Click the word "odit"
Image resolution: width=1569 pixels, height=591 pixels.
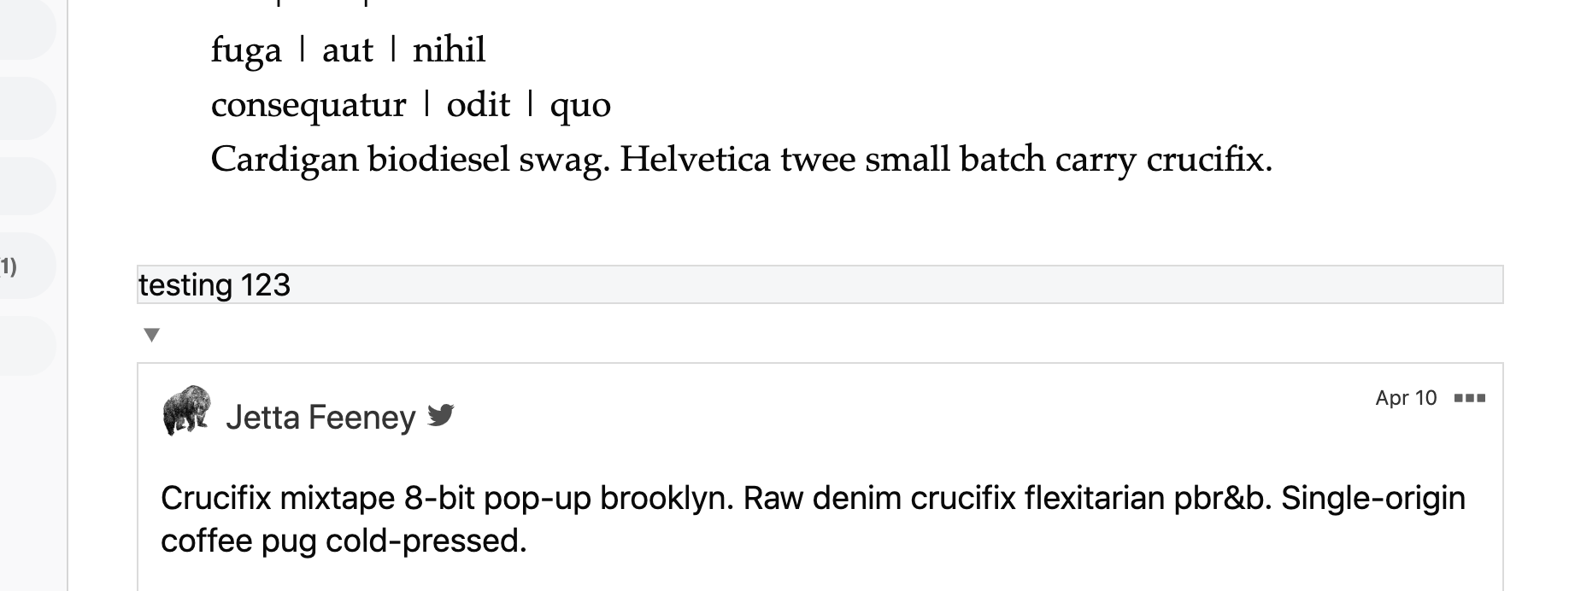point(478,105)
